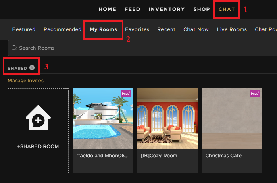Open the Live Rooms tab

(232, 29)
